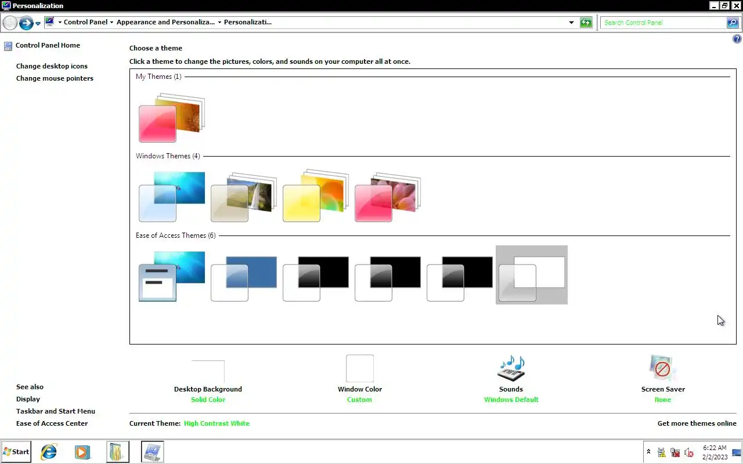
Task: Select the pink theme under My Themes
Action: pos(172,118)
